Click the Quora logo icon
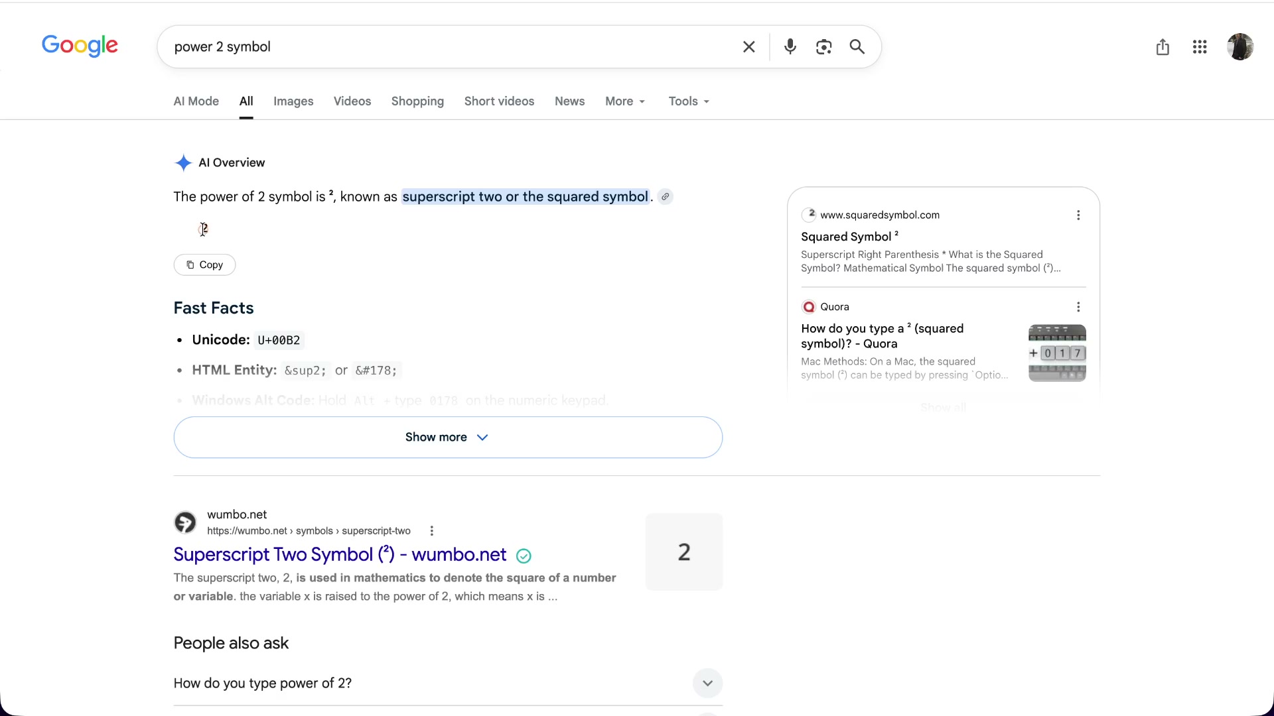Image resolution: width=1274 pixels, height=716 pixels. pos(808,307)
